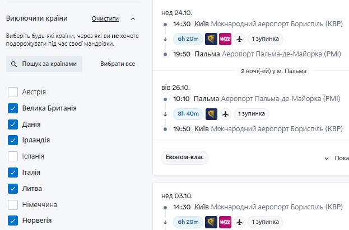
Task: Click Ryanair logo on the 24.10 outbound flight
Action: coord(211,39)
